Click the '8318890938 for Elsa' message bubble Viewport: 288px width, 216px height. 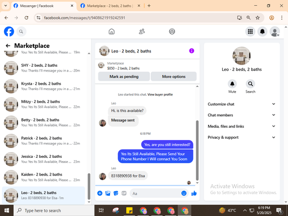pos(128,176)
